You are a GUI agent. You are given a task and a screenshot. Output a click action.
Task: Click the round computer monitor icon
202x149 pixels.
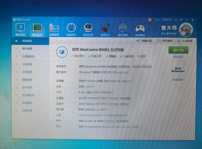coord(62,52)
